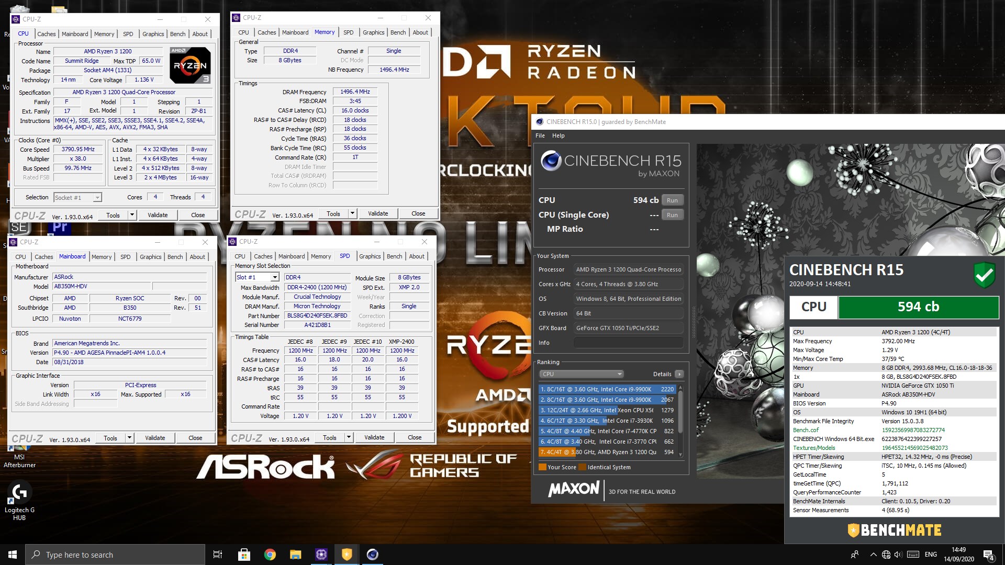Open the Cinebench File menu
Viewport: 1005px width, 565px height.
pos(540,135)
